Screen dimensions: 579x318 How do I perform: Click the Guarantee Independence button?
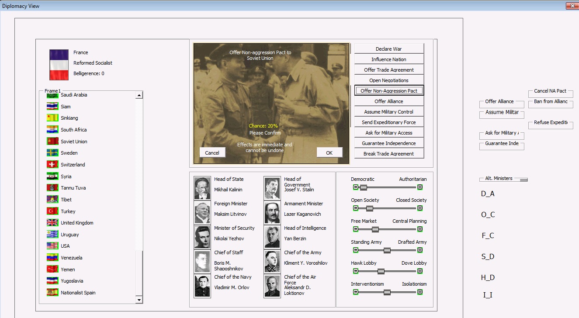coord(389,143)
